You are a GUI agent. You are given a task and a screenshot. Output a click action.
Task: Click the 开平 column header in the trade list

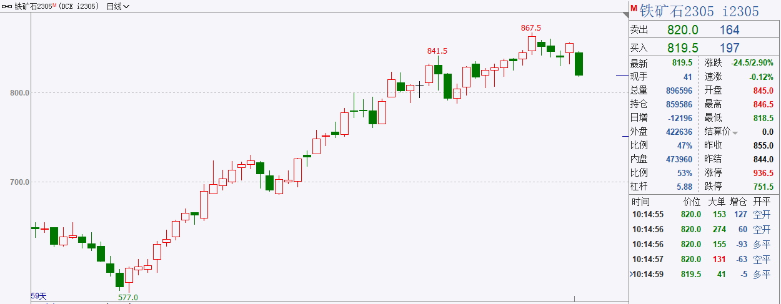(762, 202)
